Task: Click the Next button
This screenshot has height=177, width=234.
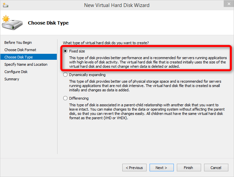Action: [162, 168]
